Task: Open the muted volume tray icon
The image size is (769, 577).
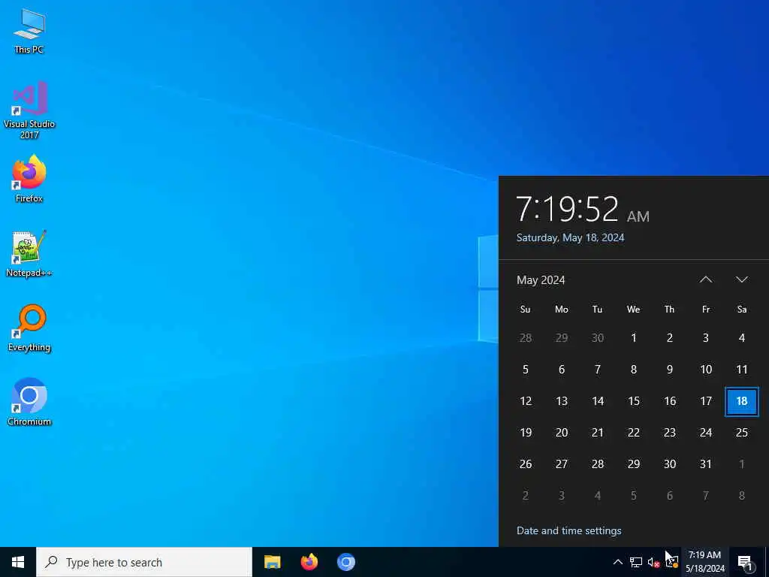Action: (653, 562)
